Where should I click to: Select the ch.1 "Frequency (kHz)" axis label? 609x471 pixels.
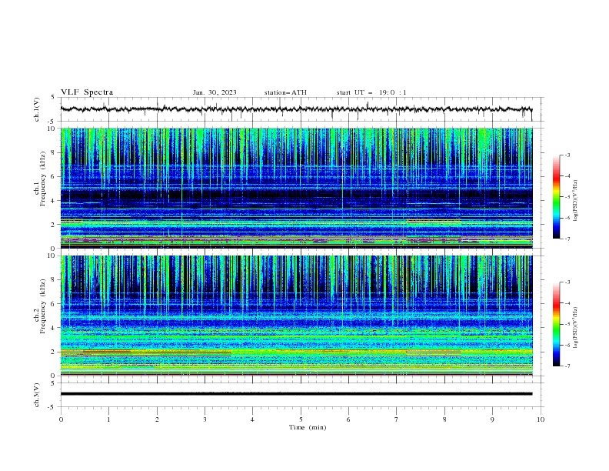[43, 179]
